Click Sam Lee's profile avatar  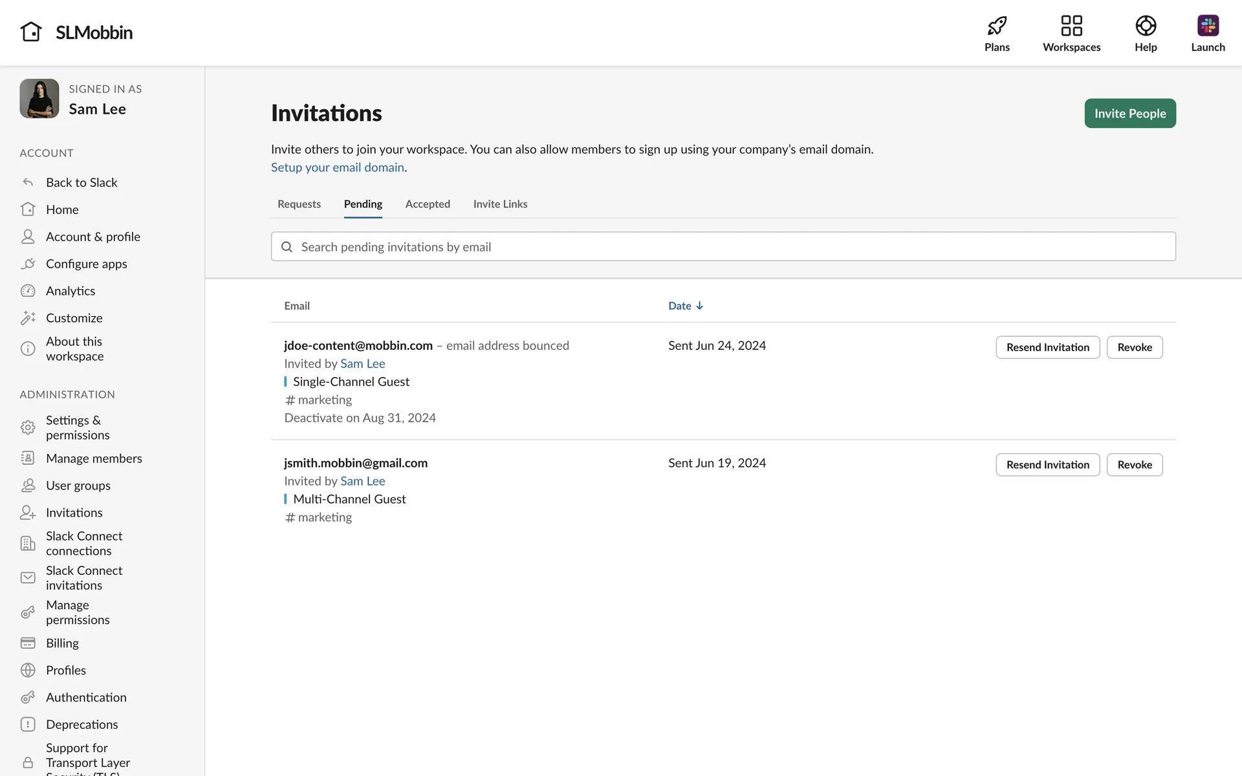pyautogui.click(x=39, y=99)
